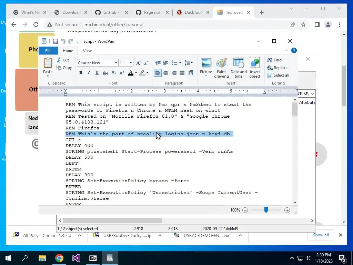Image resolution: width=353 pixels, height=265 pixels.
Task: Click the decrease indent icon
Action: click(158, 63)
